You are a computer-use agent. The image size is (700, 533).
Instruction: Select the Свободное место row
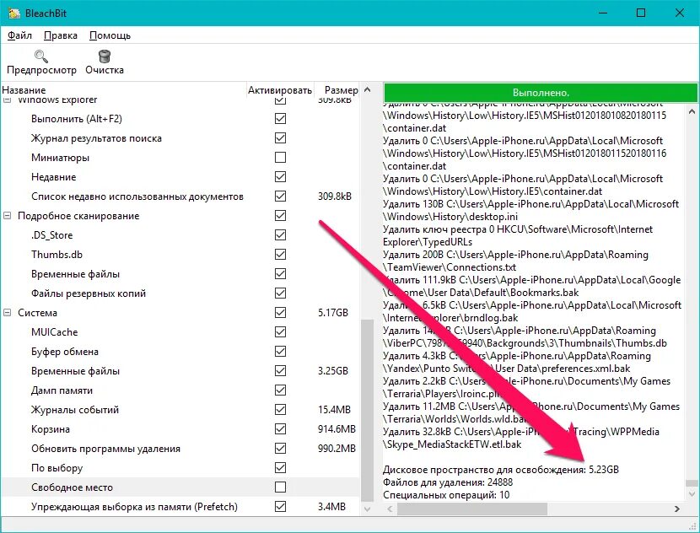[x=180, y=487]
